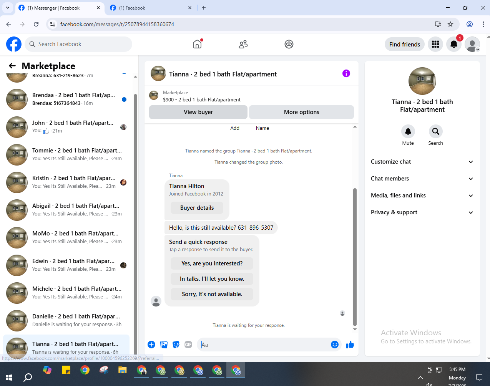Image resolution: width=490 pixels, height=386 pixels.
Task: Open the Notifications bell icon
Action: pyautogui.click(x=454, y=44)
